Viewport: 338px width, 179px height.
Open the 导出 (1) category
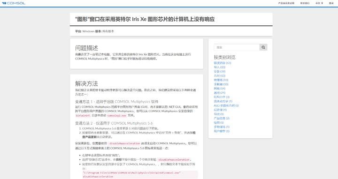point(219,114)
